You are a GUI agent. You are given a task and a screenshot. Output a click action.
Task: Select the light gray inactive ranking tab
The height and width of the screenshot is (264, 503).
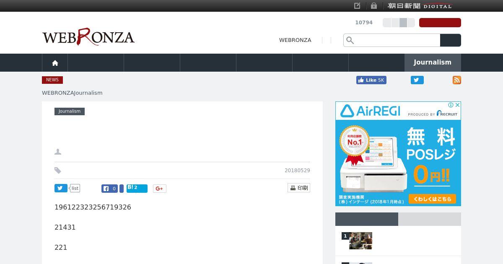(x=430, y=219)
